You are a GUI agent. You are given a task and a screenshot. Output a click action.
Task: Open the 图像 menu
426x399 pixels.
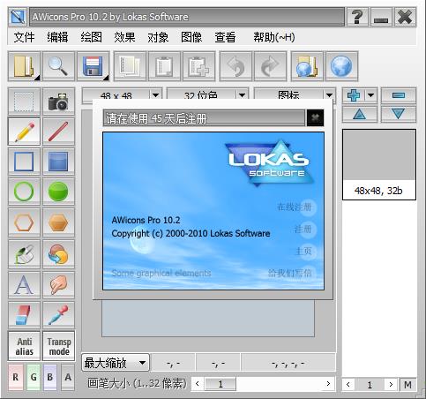click(x=191, y=37)
